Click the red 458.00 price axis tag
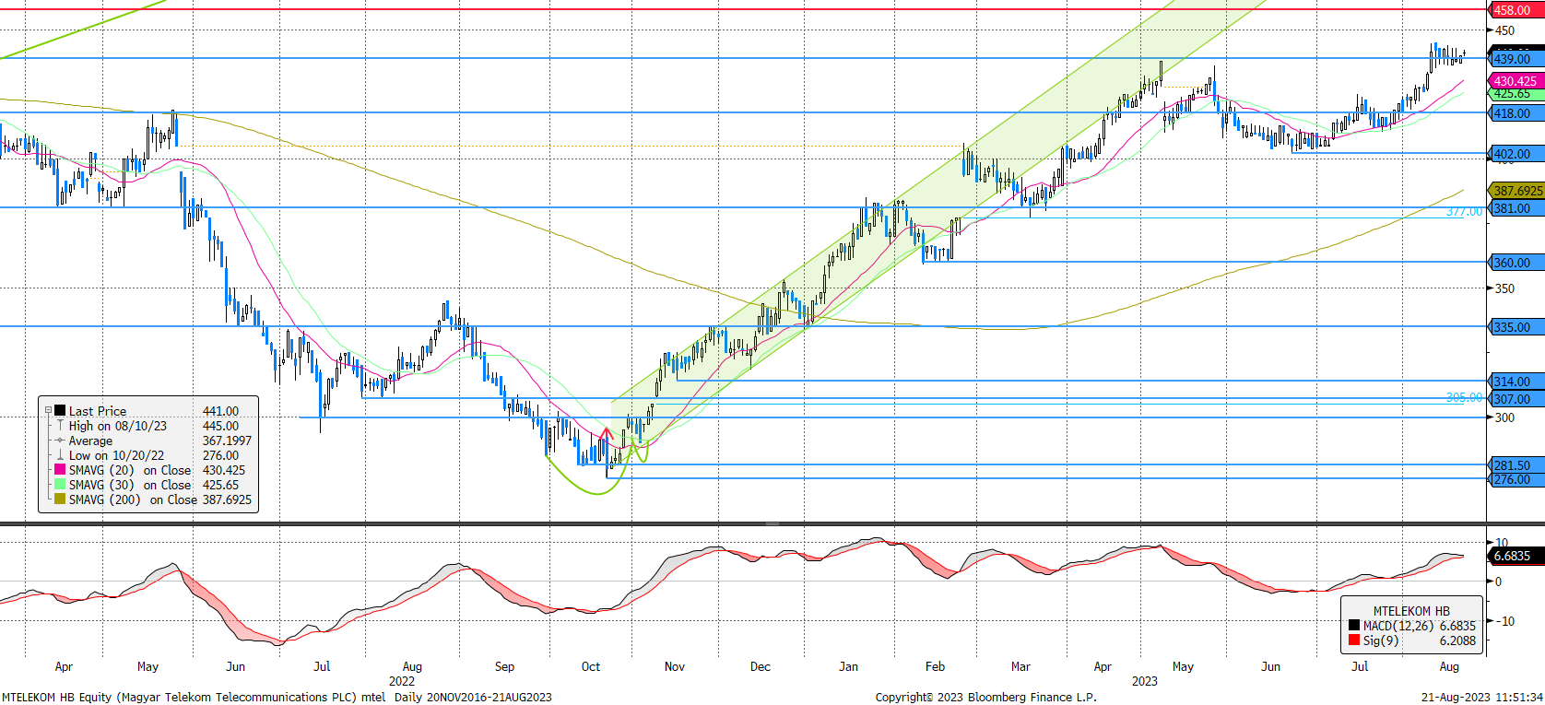This screenshot has width=1545, height=705. pyautogui.click(x=1516, y=10)
